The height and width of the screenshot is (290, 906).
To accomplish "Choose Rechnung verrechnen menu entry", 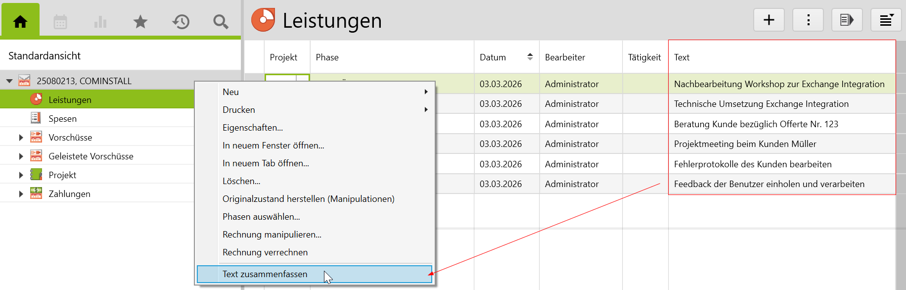I will click(x=265, y=252).
